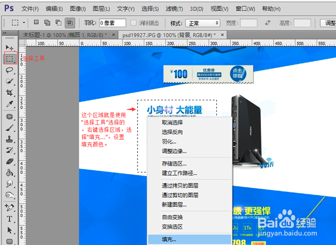
Task: Open the 视图(V) menu
Action: [219, 9]
